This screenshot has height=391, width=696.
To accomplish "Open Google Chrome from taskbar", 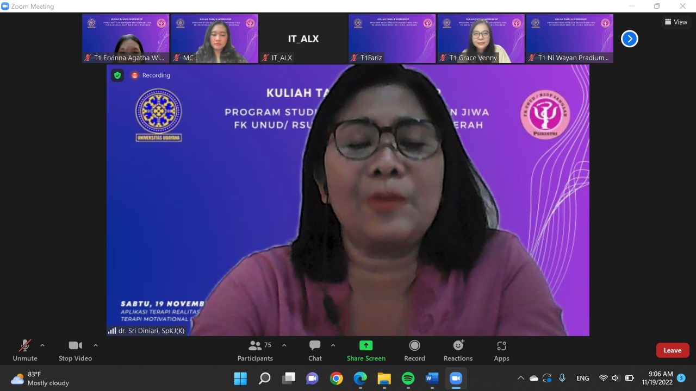I will point(336,379).
